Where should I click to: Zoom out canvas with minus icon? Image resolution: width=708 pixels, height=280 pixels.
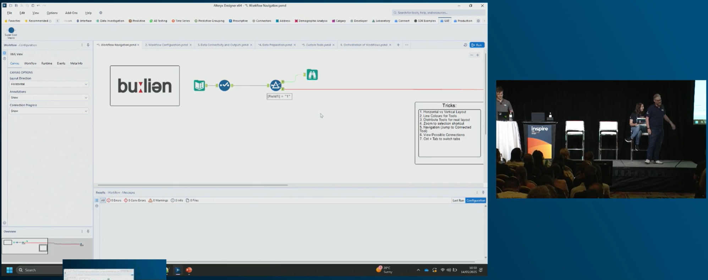472,55
